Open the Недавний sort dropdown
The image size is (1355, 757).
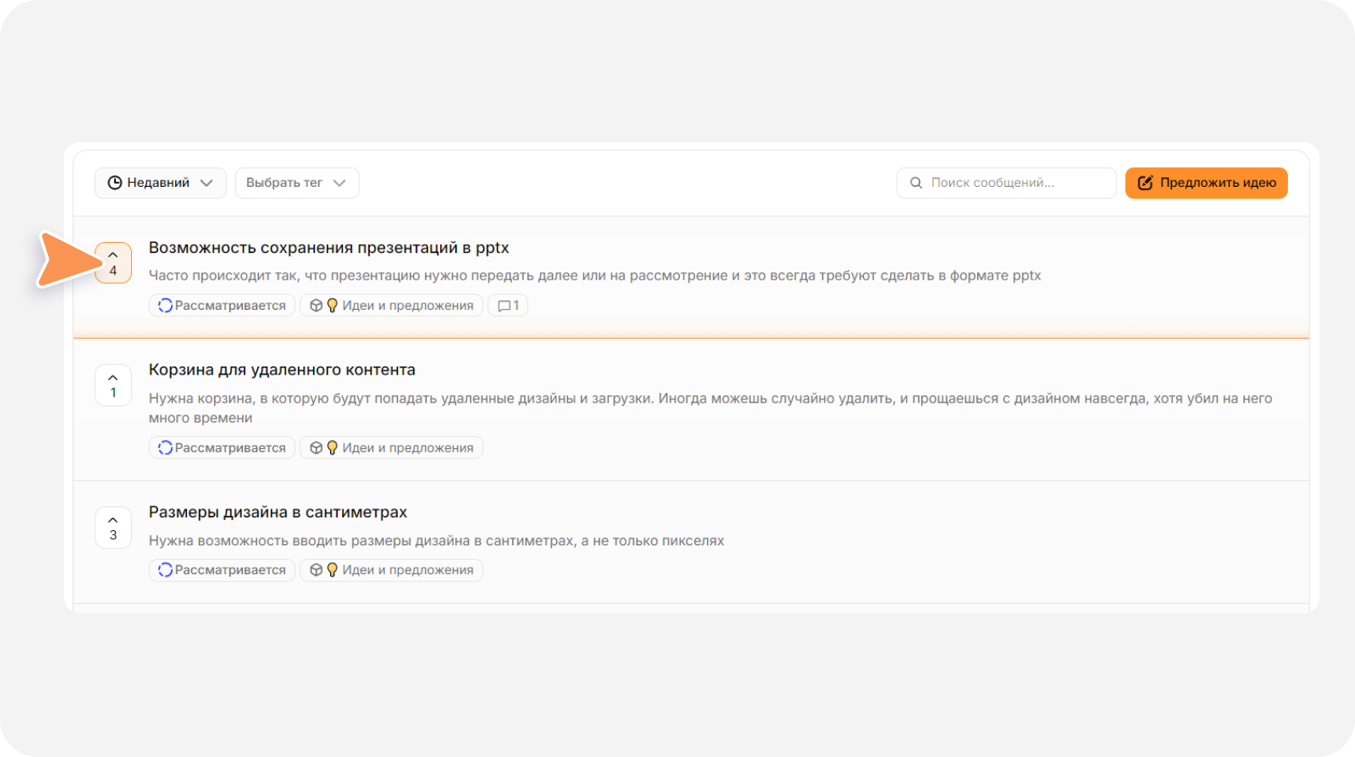click(x=161, y=183)
